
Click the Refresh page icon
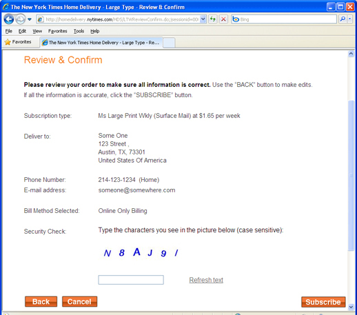[x=213, y=19]
